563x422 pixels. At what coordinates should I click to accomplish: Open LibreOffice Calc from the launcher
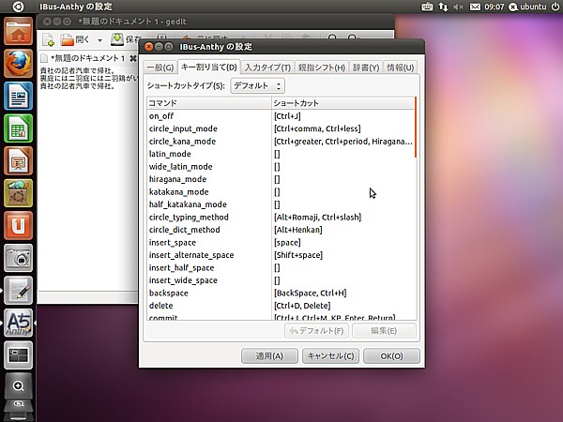[x=19, y=128]
